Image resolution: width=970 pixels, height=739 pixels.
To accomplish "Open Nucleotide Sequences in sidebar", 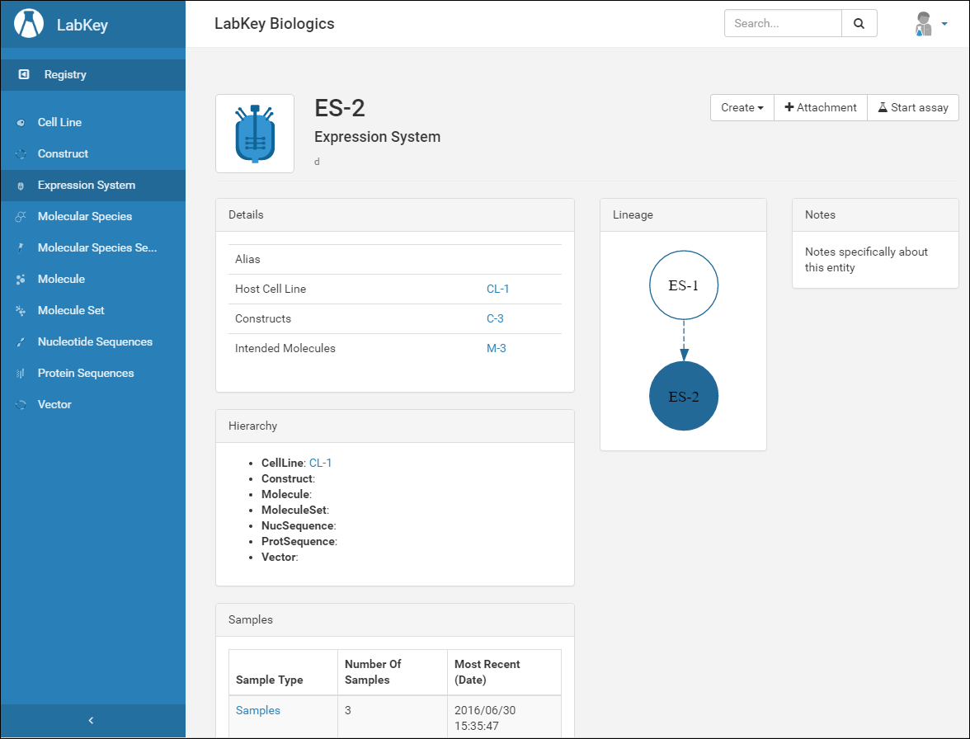I will [92, 342].
